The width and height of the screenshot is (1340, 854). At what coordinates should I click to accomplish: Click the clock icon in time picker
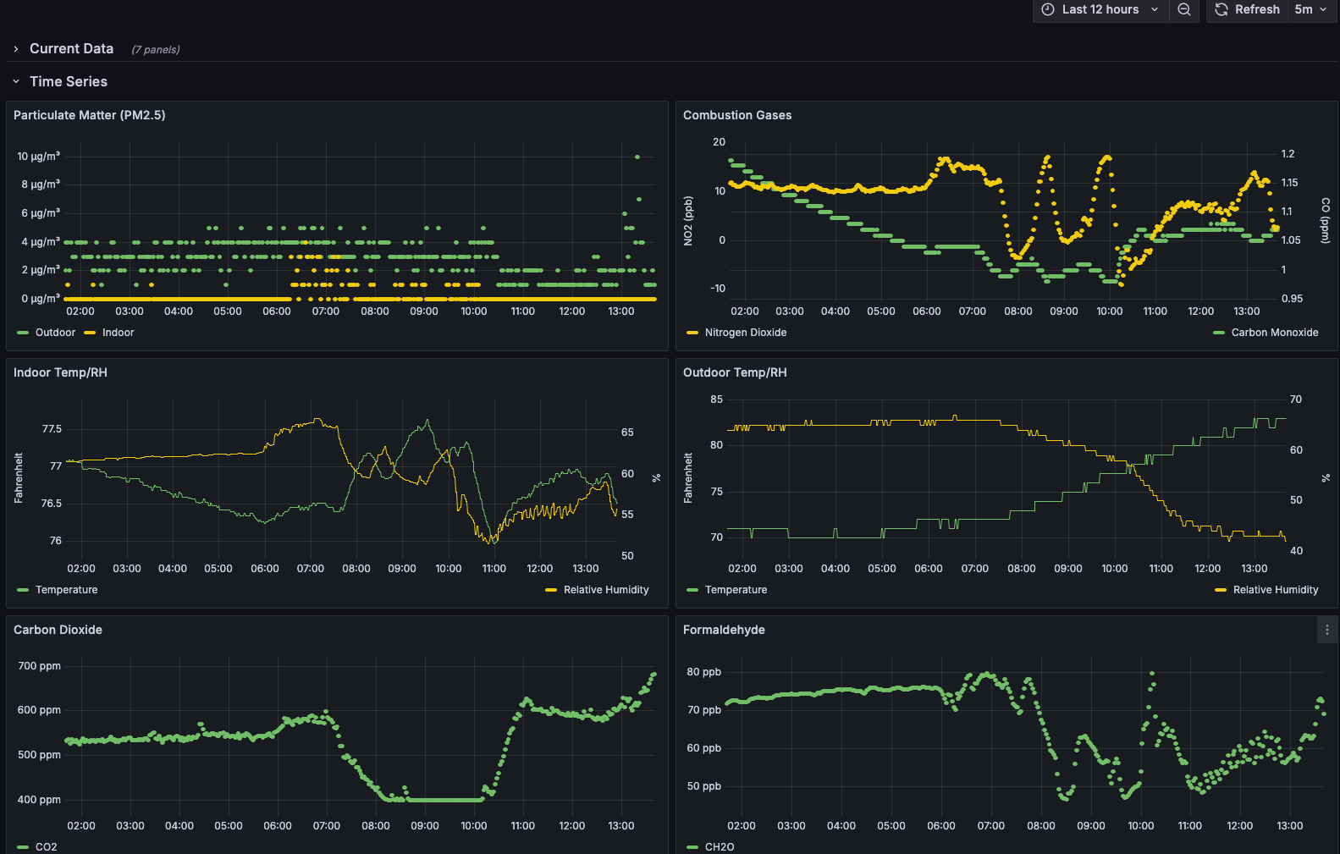1048,9
